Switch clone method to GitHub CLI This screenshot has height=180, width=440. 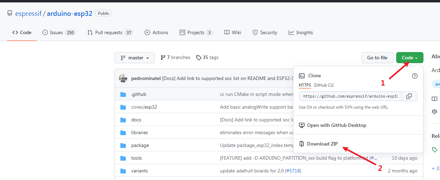click(323, 85)
